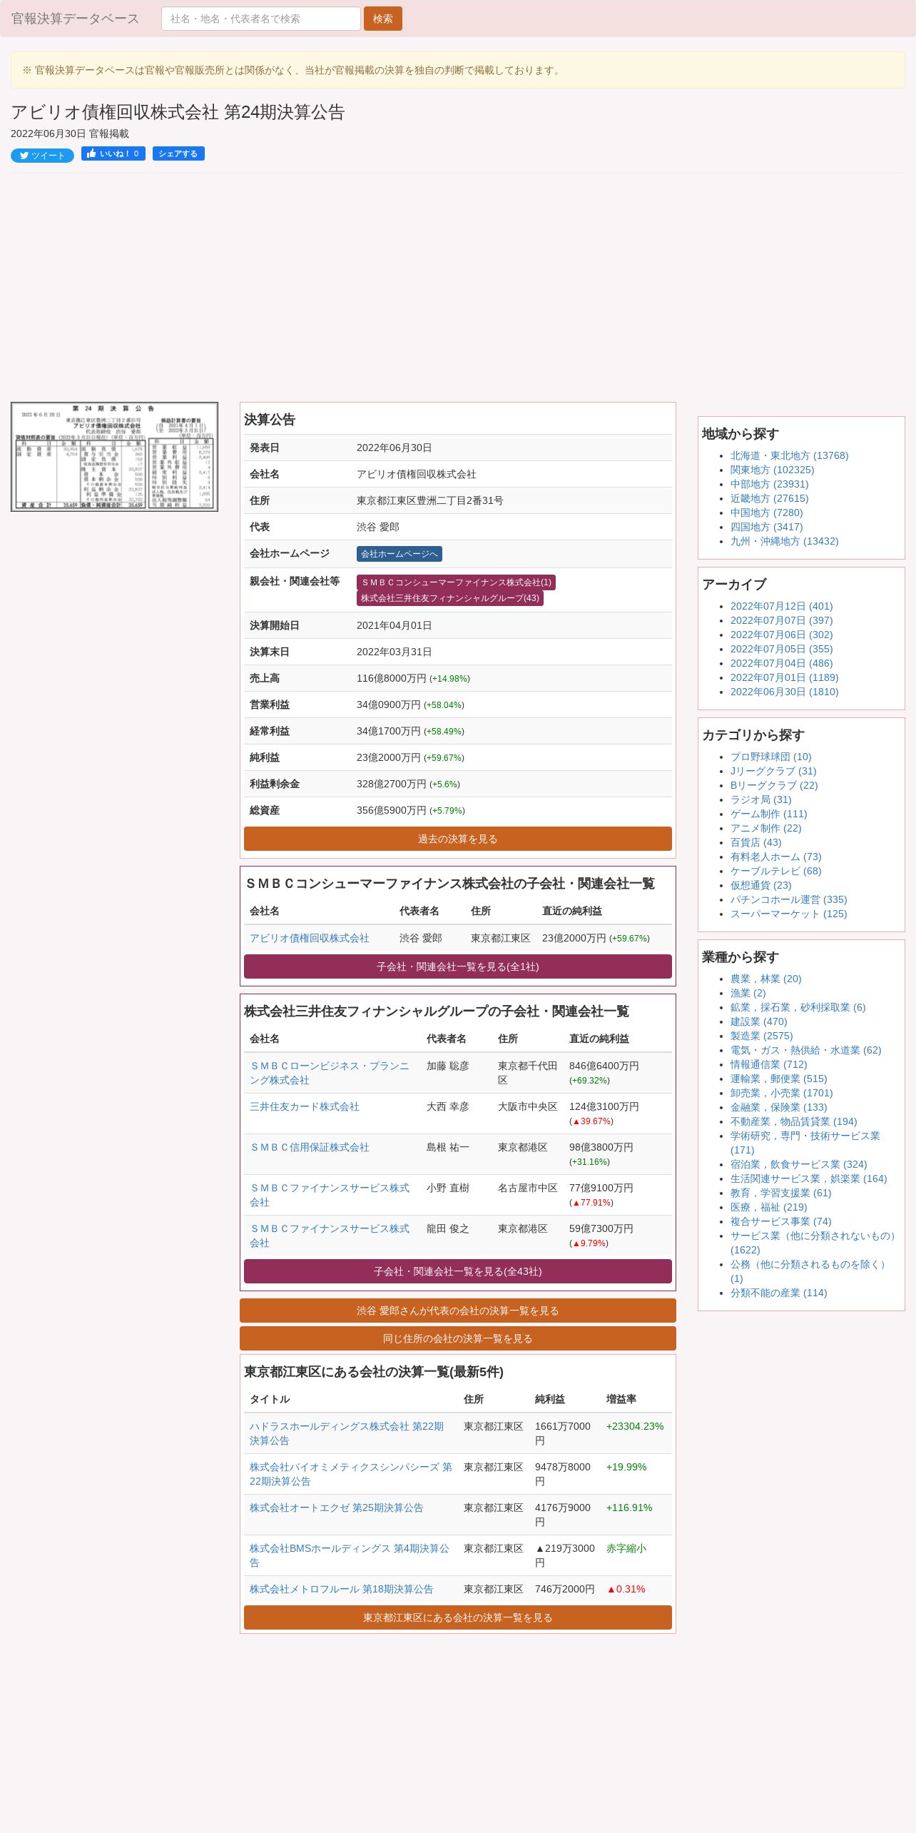Open アビリオ債権回収株式会社 link in subsidiary table
The height and width of the screenshot is (1833, 916).
point(310,938)
